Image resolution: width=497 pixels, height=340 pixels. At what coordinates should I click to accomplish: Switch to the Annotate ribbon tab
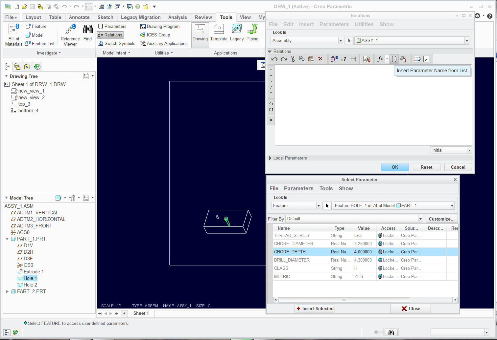point(79,17)
